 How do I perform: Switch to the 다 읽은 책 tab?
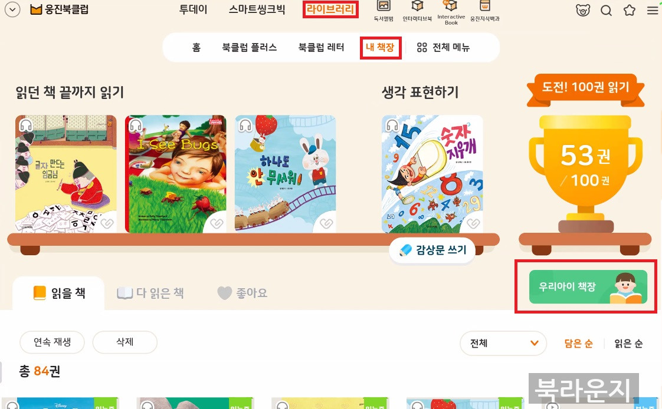click(150, 293)
